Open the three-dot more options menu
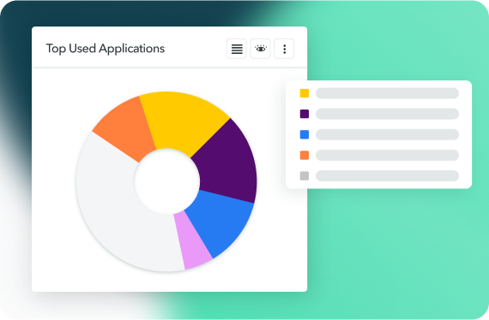Image resolution: width=489 pixels, height=320 pixels. coord(284,49)
